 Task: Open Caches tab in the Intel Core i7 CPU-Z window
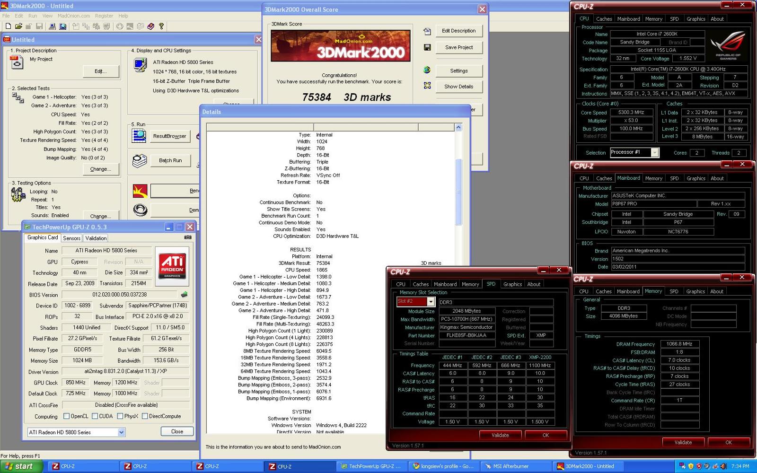(604, 19)
